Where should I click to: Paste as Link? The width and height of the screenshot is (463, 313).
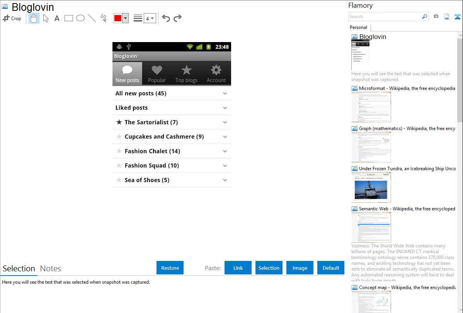pyautogui.click(x=238, y=268)
